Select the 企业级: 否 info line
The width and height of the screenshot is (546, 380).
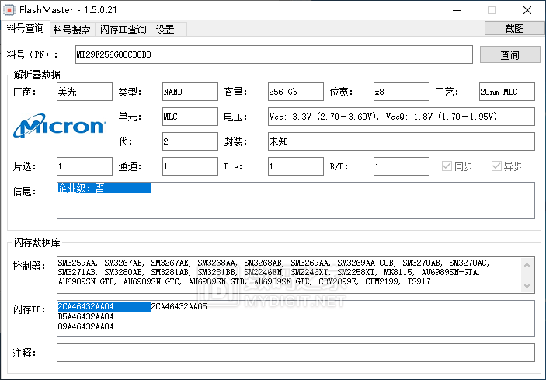(105, 188)
